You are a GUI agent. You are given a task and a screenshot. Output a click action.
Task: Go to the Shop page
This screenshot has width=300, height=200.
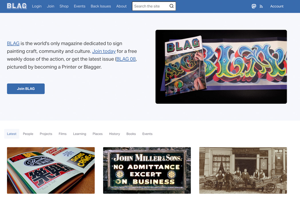click(x=64, y=6)
